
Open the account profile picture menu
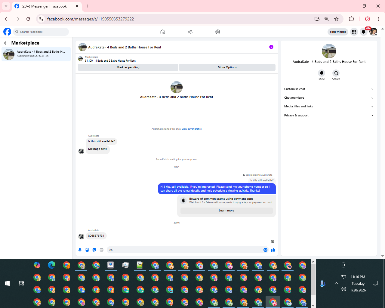[373, 32]
